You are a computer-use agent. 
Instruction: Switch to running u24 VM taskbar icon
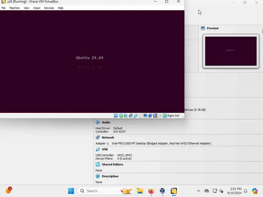[174, 191]
